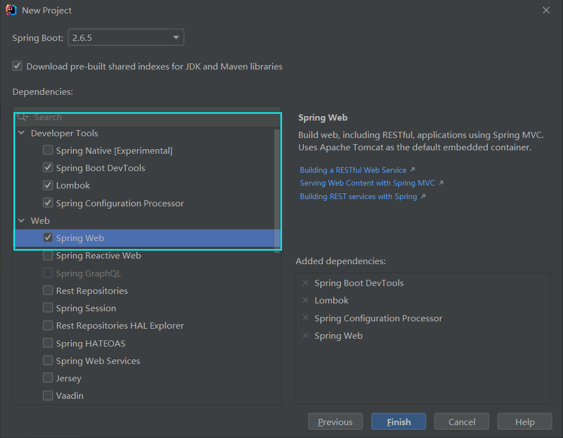563x438 pixels.
Task: Uncheck Spring Configuration Processor
Action: tap(48, 203)
